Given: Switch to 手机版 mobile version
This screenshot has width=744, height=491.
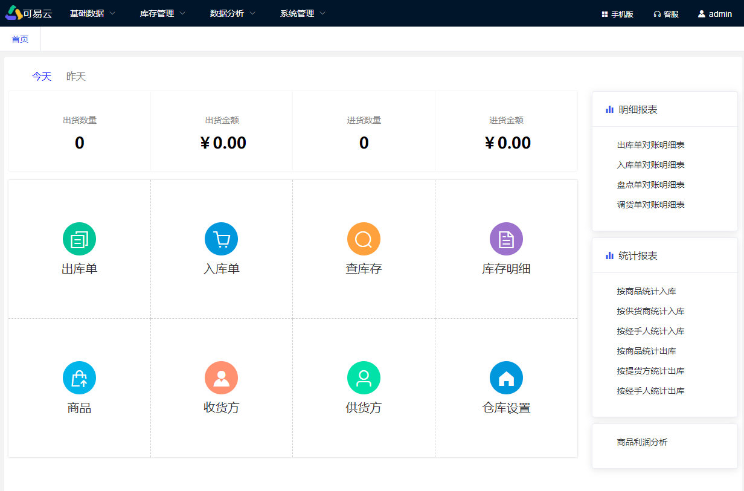Looking at the screenshot, I should (x=617, y=14).
